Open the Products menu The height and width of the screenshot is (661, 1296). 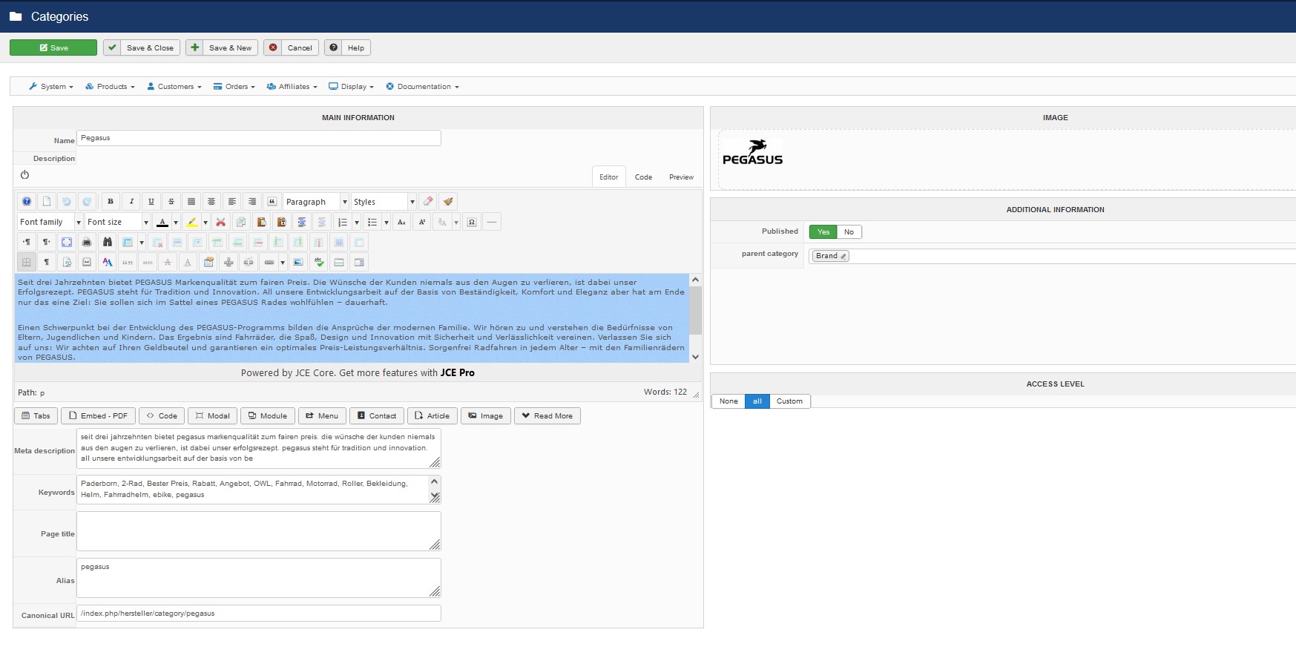(x=110, y=87)
